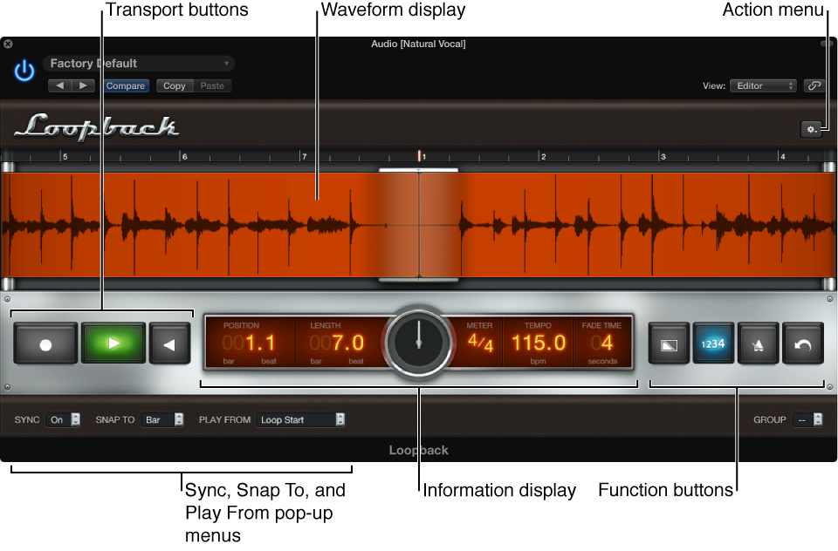Click the next preset arrow button
The width and height of the screenshot is (838, 551).
83,85
